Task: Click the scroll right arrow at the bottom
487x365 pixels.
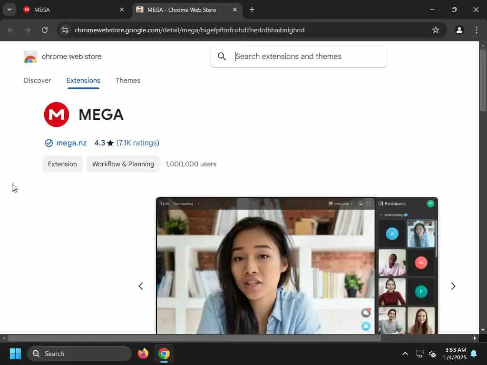Action: coord(475,338)
